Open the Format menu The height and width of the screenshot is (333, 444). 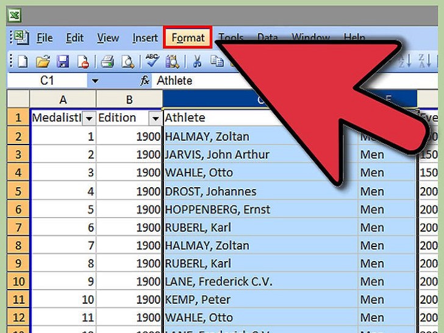(x=188, y=38)
